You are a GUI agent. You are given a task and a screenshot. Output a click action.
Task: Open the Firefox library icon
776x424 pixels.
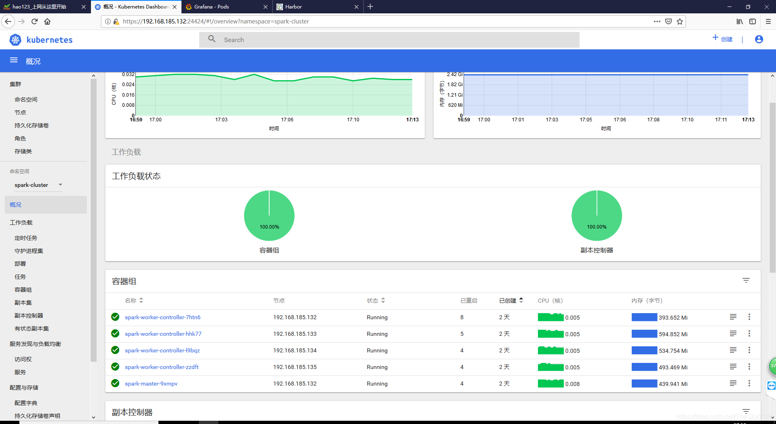point(740,21)
